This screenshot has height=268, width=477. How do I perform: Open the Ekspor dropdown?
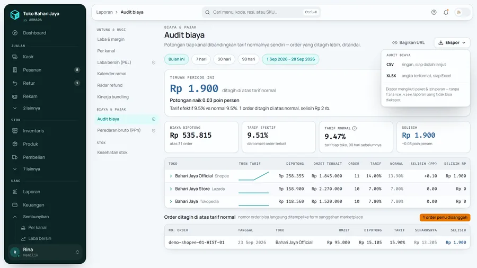452,42
